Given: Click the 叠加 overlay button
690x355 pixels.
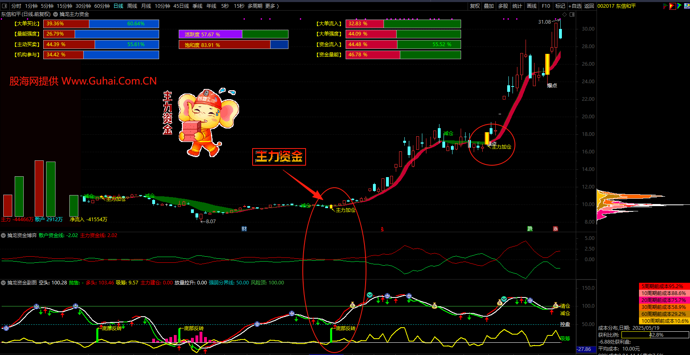Looking at the screenshot, I should 489,6.
